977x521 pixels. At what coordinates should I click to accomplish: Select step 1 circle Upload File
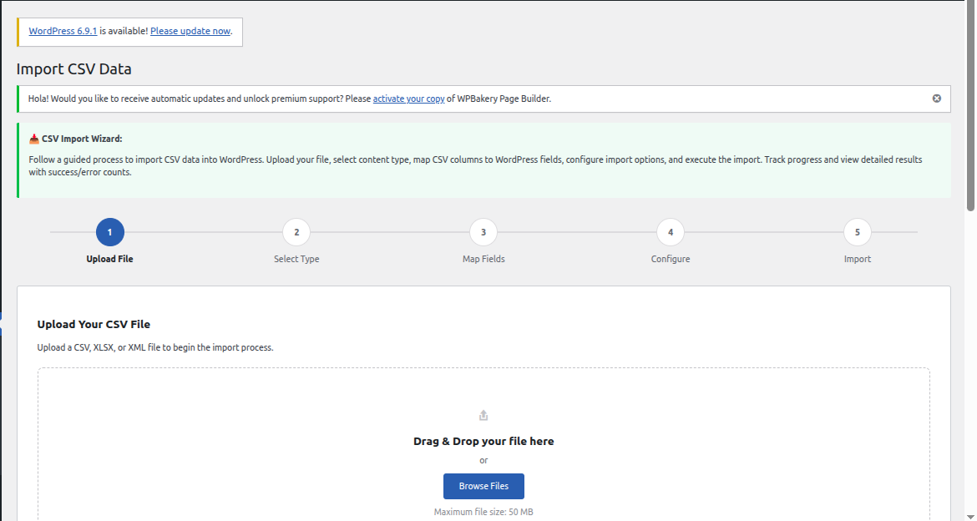(109, 232)
